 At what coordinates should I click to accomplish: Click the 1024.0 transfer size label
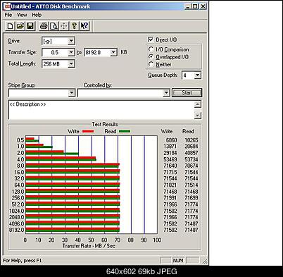click(x=17, y=211)
